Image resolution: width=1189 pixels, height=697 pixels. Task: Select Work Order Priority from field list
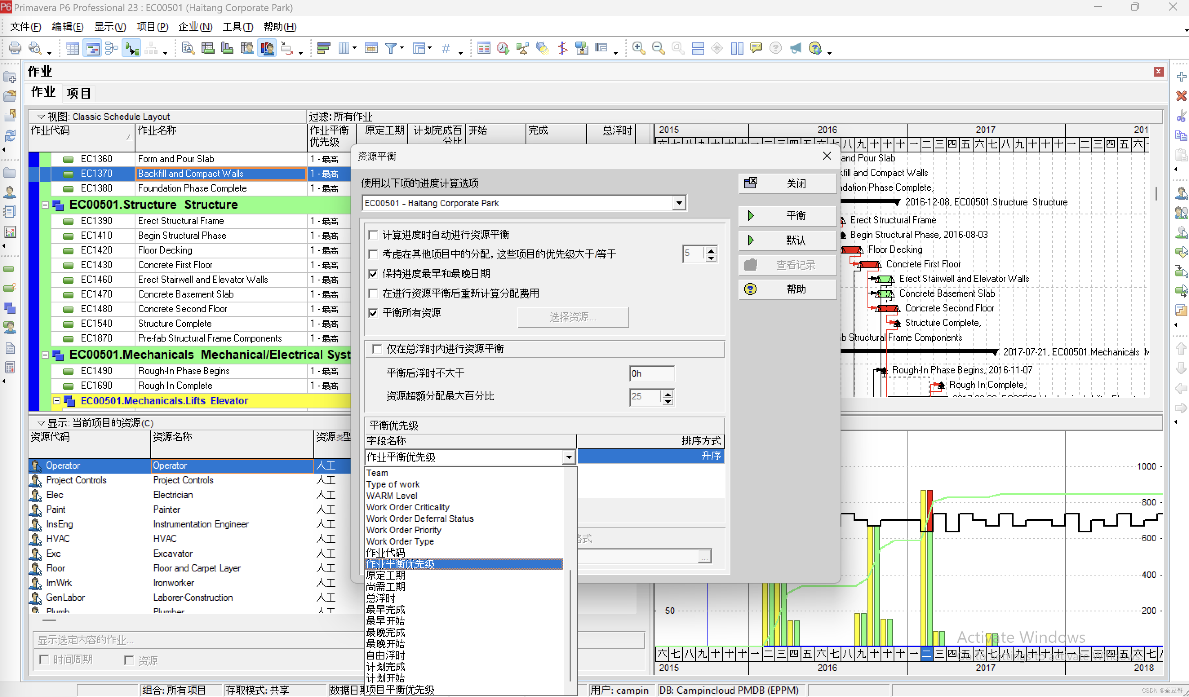[x=404, y=530]
